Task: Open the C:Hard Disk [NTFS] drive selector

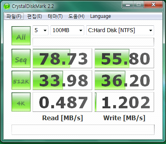Action: pyautogui.click(x=120, y=31)
